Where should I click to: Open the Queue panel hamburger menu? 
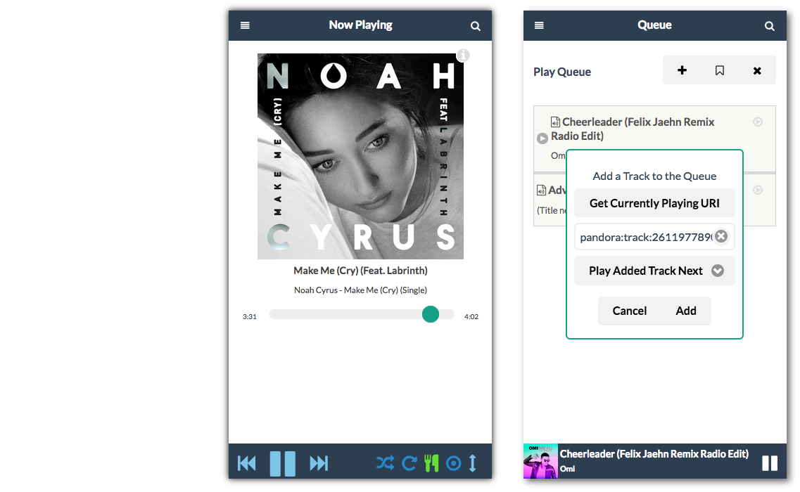539,25
